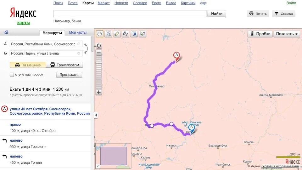Viewport: 302px width, 170px height.
Task: Select the zoom-to-area magnifier tool
Action: click(108, 34)
